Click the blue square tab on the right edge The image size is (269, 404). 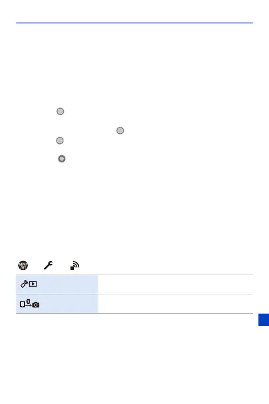click(x=264, y=320)
